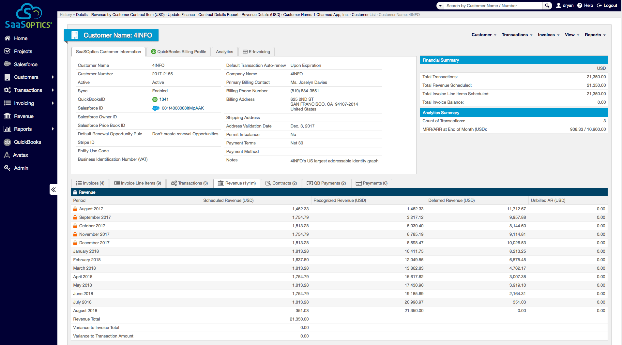
Task: Collapse the sidebar with double-chevron button
Action: (53, 189)
